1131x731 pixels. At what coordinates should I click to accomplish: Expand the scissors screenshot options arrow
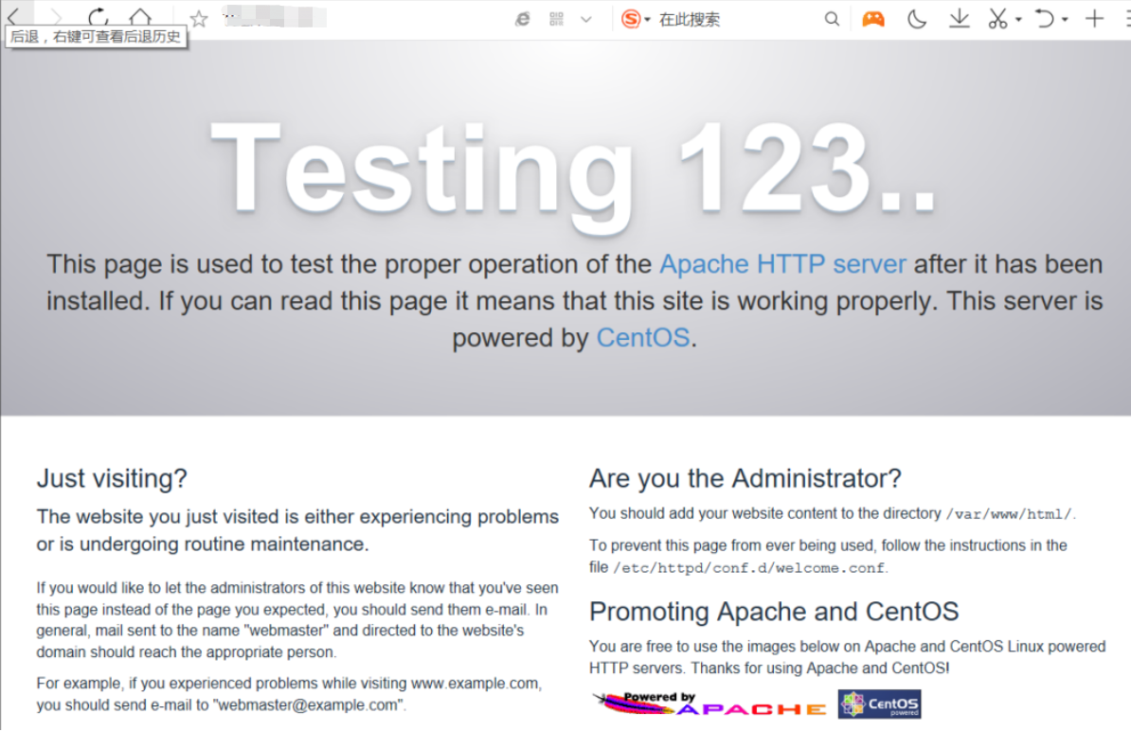[1018, 20]
